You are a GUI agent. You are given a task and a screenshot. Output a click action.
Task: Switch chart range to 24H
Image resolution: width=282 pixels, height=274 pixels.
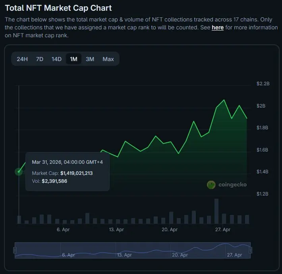22,59
